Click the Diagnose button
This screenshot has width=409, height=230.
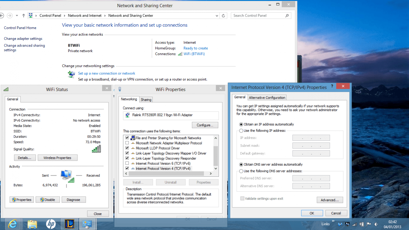tap(74, 200)
